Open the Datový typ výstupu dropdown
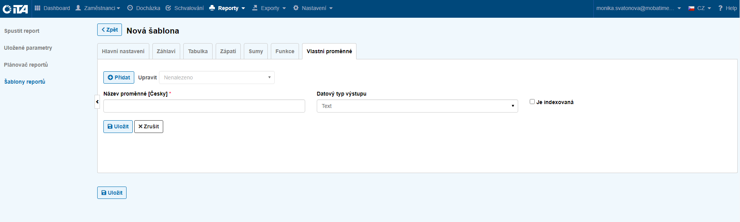The image size is (740, 222). (417, 106)
